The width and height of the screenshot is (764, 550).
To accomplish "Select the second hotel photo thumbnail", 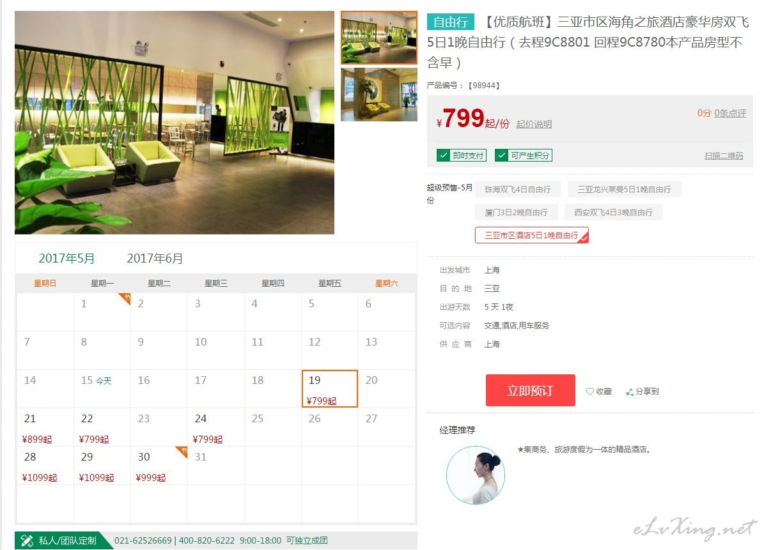I will (379, 95).
